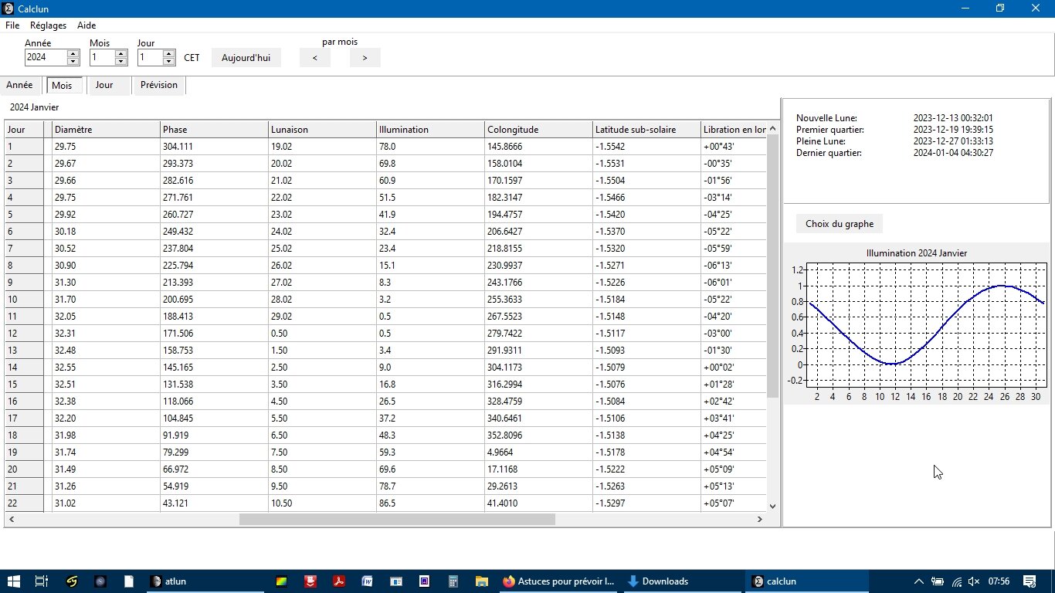Screen dimensions: 1055x593
Task: Switch to the Firefox taskbar window
Action: pyautogui.click(x=559, y=581)
